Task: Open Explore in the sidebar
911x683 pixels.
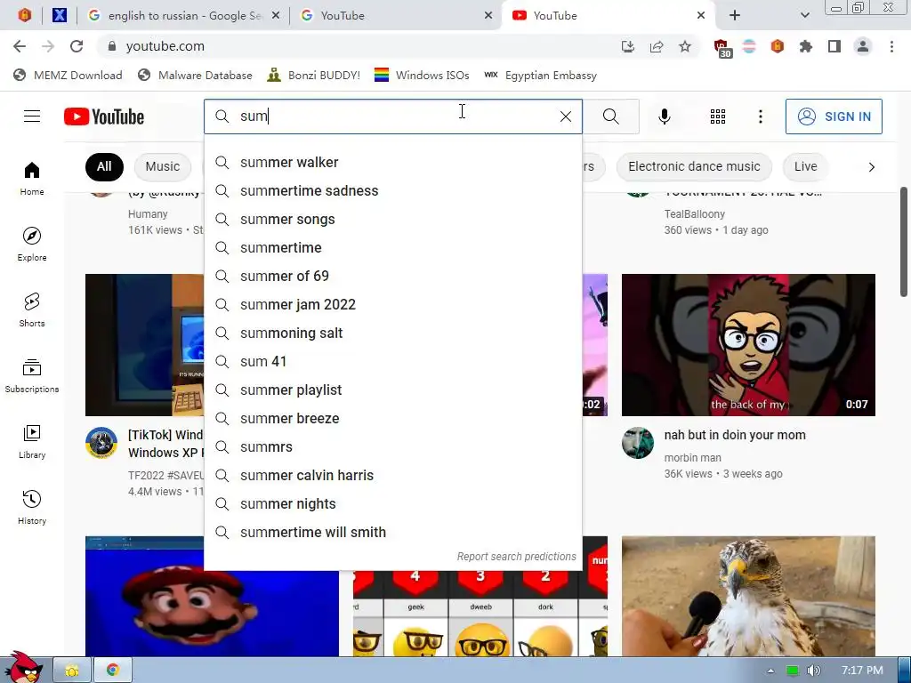Action: (x=32, y=244)
